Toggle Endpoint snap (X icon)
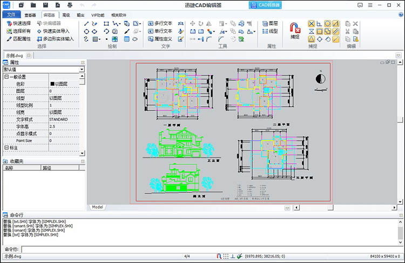This screenshot has height=263, width=405. pyautogui.click(x=312, y=24)
